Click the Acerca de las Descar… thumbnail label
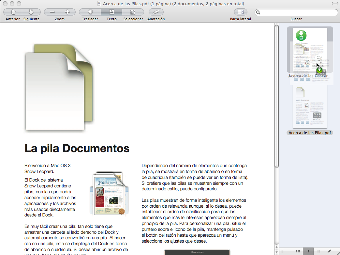The width and height of the screenshot is (340, 255). [310, 76]
